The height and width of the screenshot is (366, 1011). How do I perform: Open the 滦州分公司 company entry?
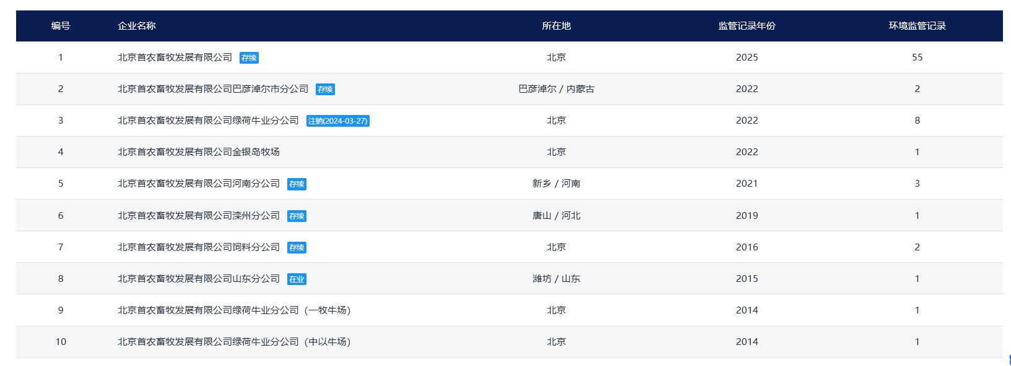[199, 216]
